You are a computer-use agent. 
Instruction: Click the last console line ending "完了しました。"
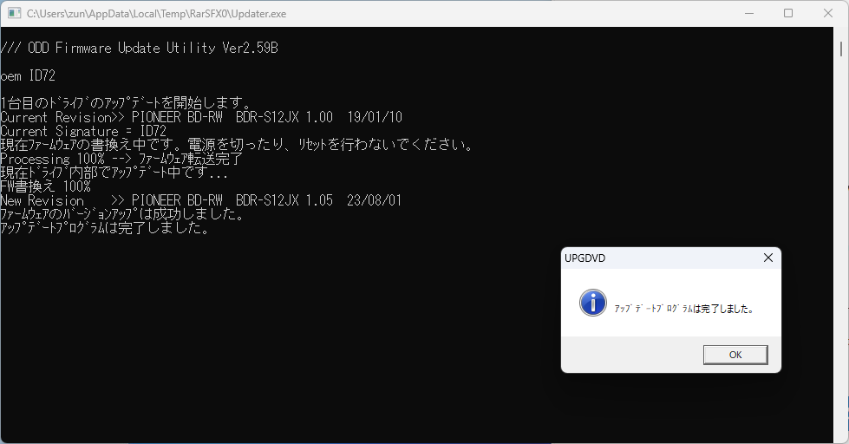click(104, 228)
